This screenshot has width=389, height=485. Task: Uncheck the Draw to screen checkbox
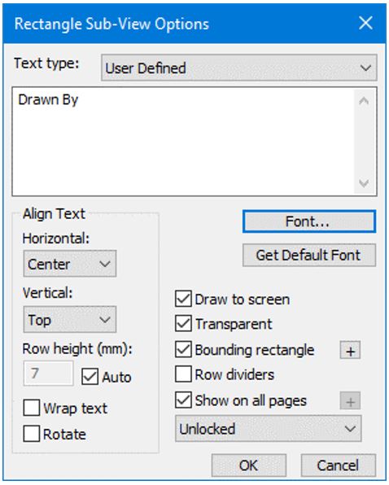coord(183,299)
